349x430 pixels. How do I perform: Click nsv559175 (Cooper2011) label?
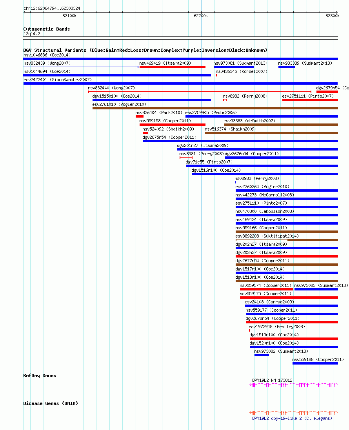(265, 294)
